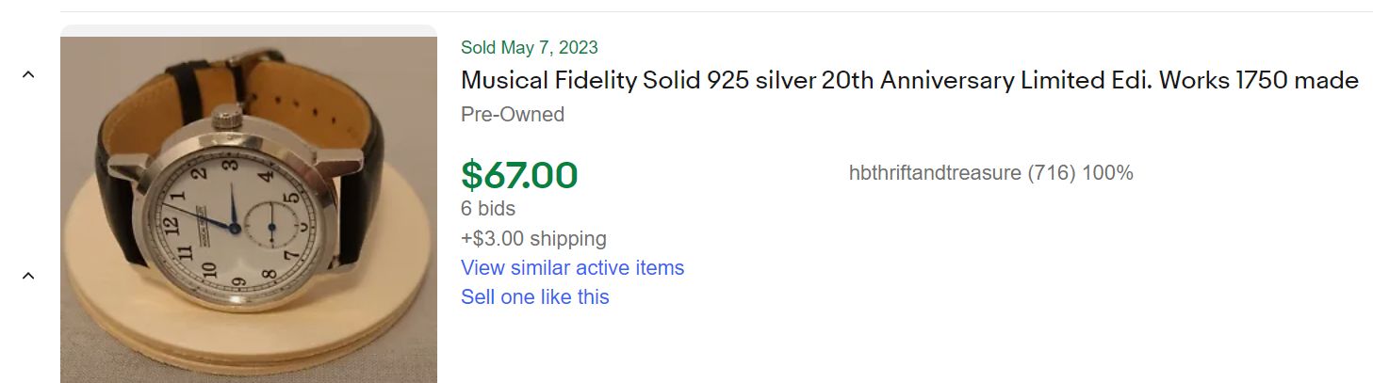Click the +$3.00 shipping text
The image size is (1373, 383).
point(533,238)
